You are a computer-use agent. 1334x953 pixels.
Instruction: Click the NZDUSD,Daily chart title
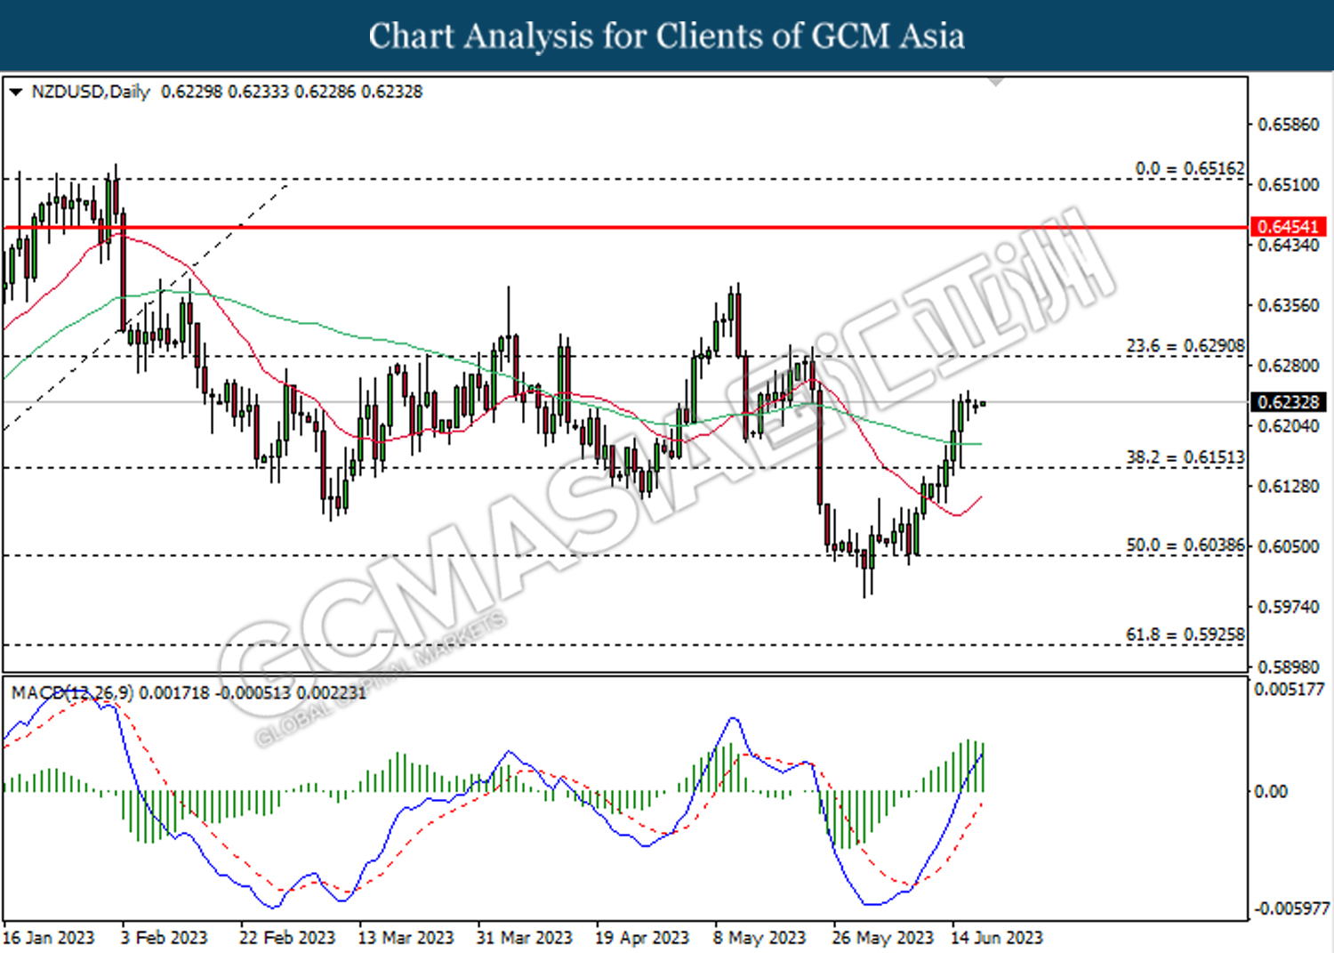click(91, 92)
